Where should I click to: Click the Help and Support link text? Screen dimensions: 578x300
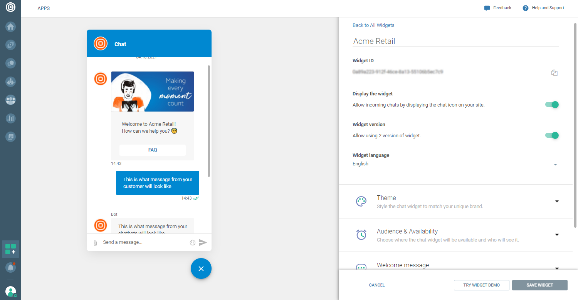[x=548, y=8]
